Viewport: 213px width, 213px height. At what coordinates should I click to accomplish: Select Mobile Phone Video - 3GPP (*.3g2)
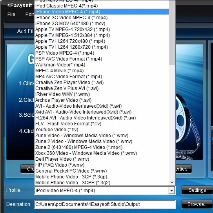[x=102, y=183]
